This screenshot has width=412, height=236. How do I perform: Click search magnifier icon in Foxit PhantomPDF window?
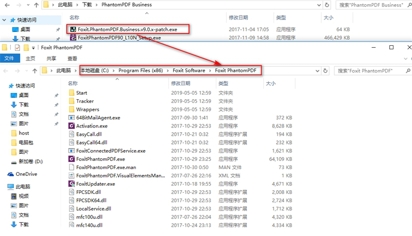click(x=408, y=70)
